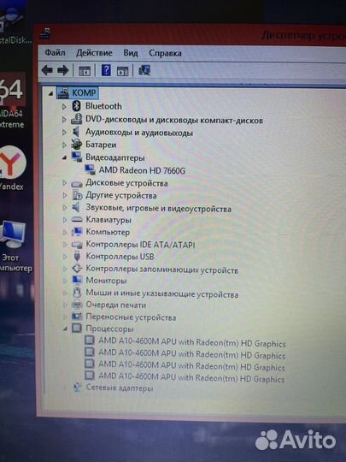Click the display icon beside Видеоадаптеры
Viewport: 346px width, 462px height.
click(x=77, y=157)
